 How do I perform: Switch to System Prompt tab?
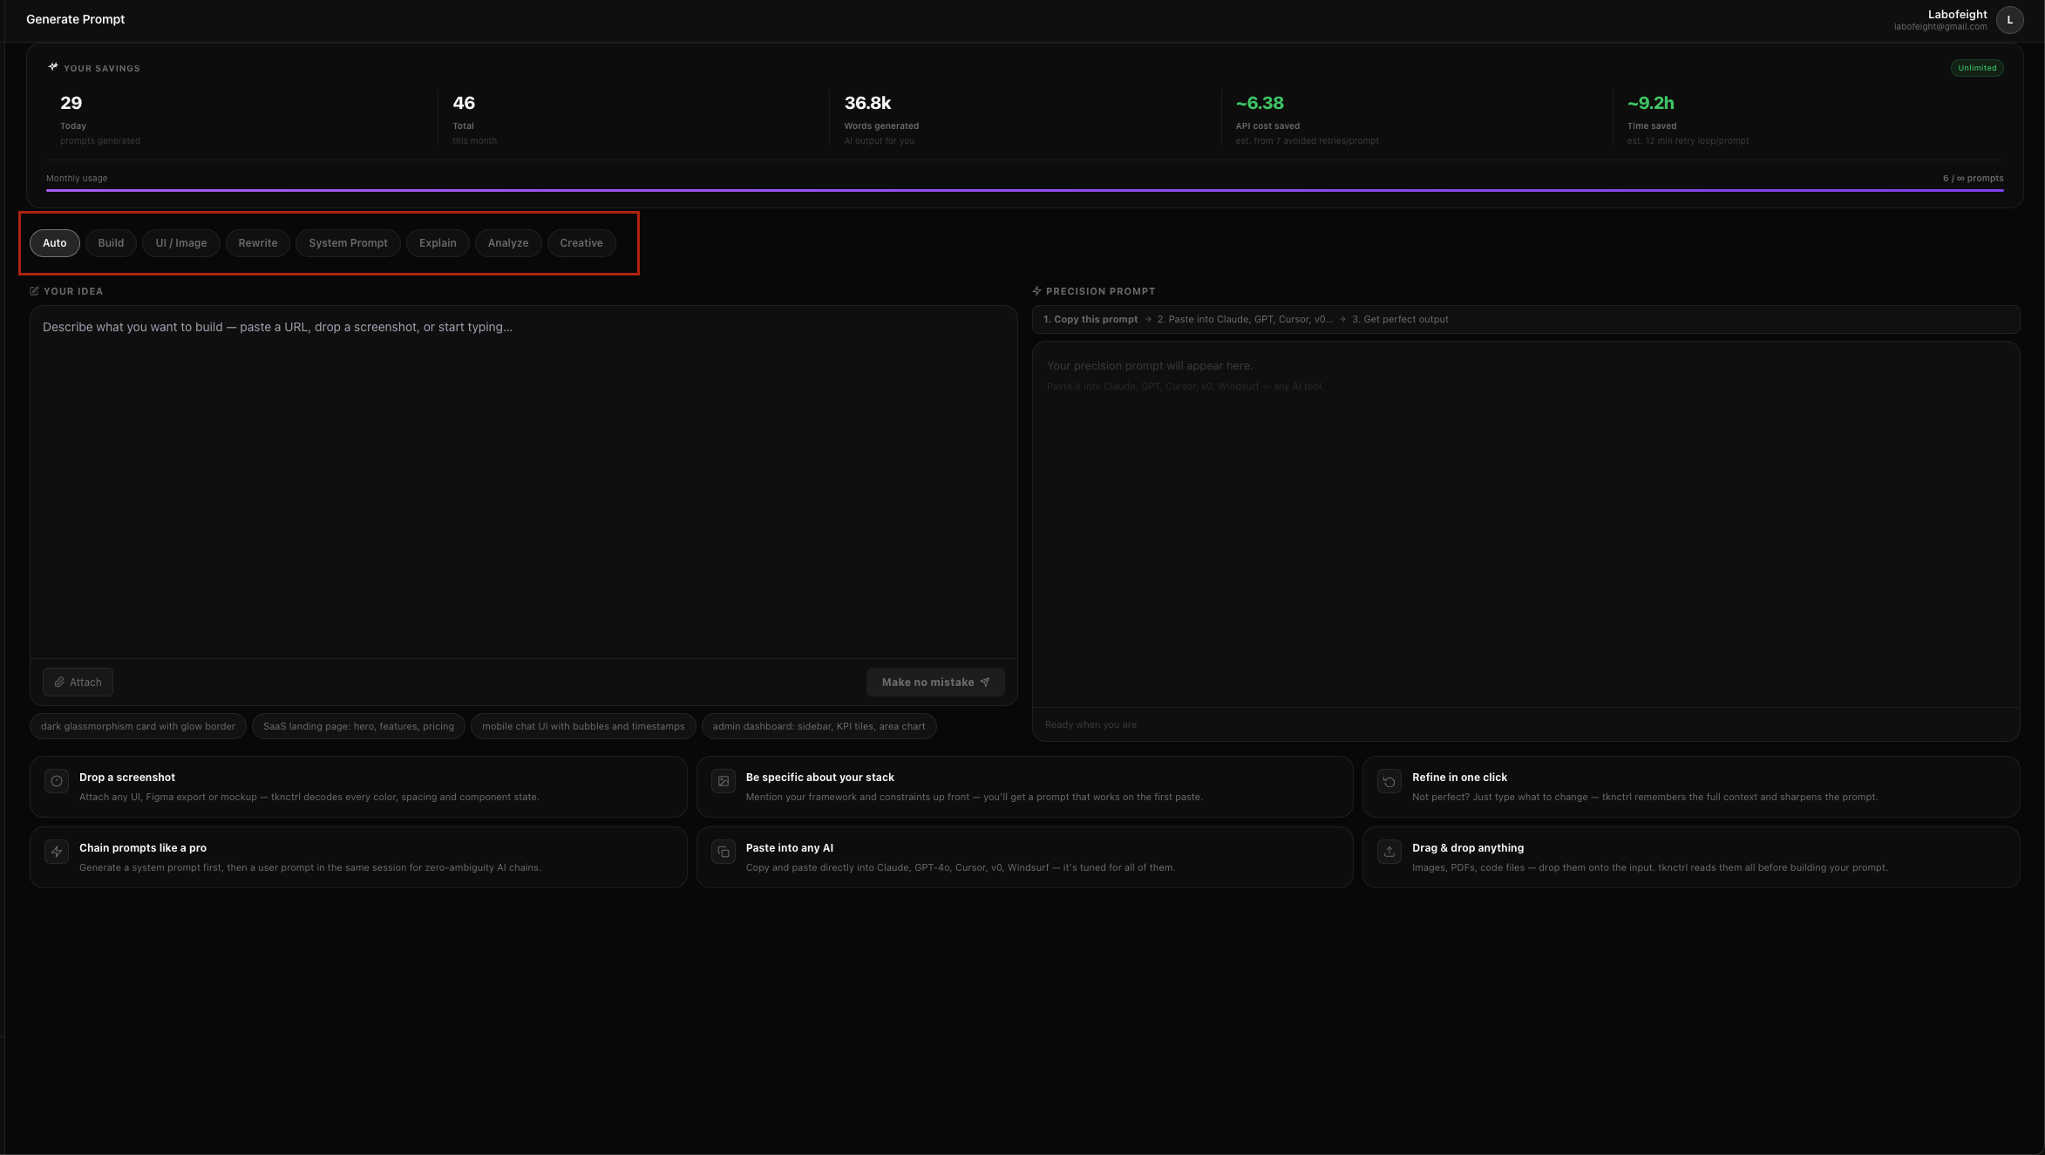coord(348,243)
